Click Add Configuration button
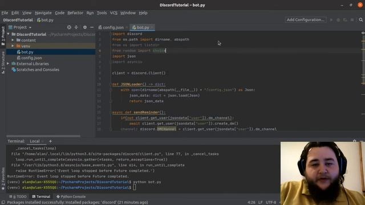365x205 pixels. (x=306, y=20)
